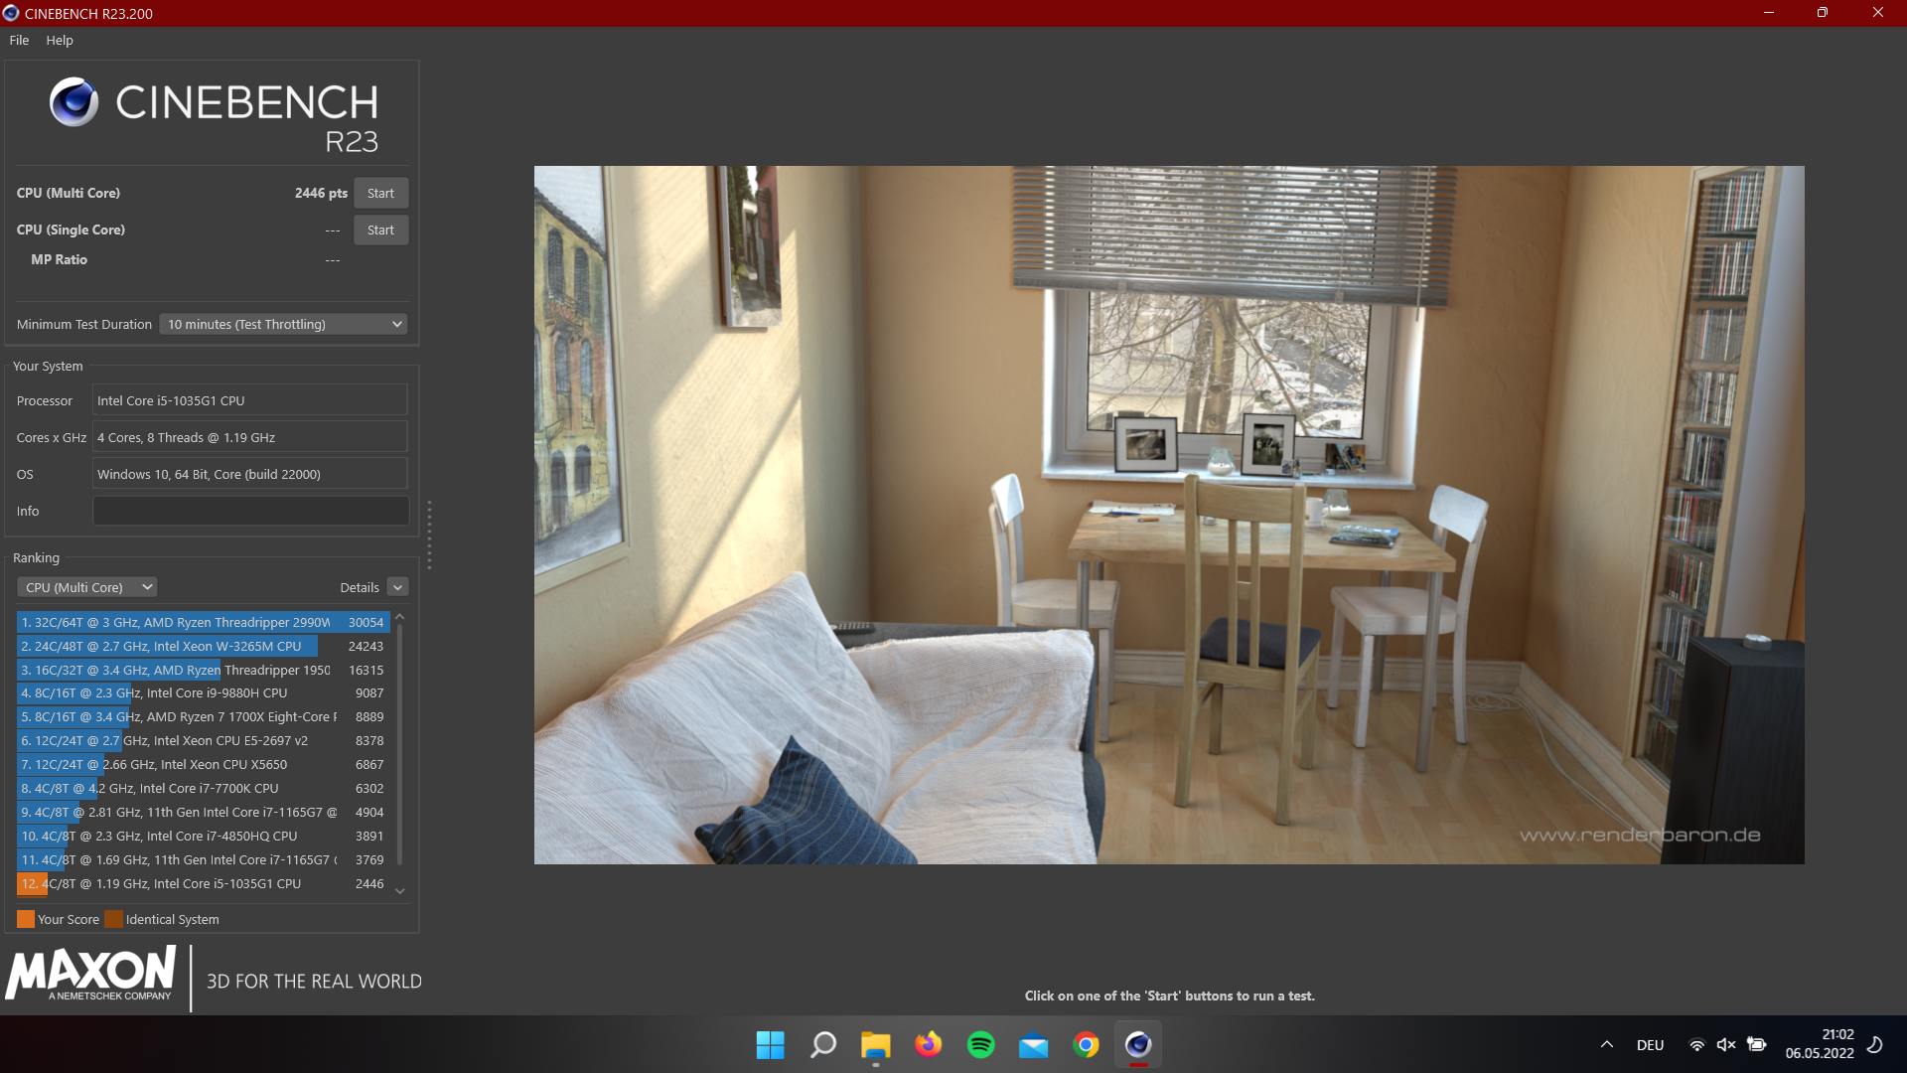Click the 2446 pts multi core score
This screenshot has width=1907, height=1073.
tap(321, 193)
